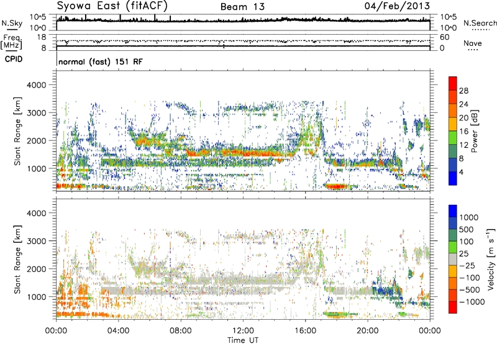Click the "Time UT" axis title
The image size is (497, 344).
coord(243,340)
